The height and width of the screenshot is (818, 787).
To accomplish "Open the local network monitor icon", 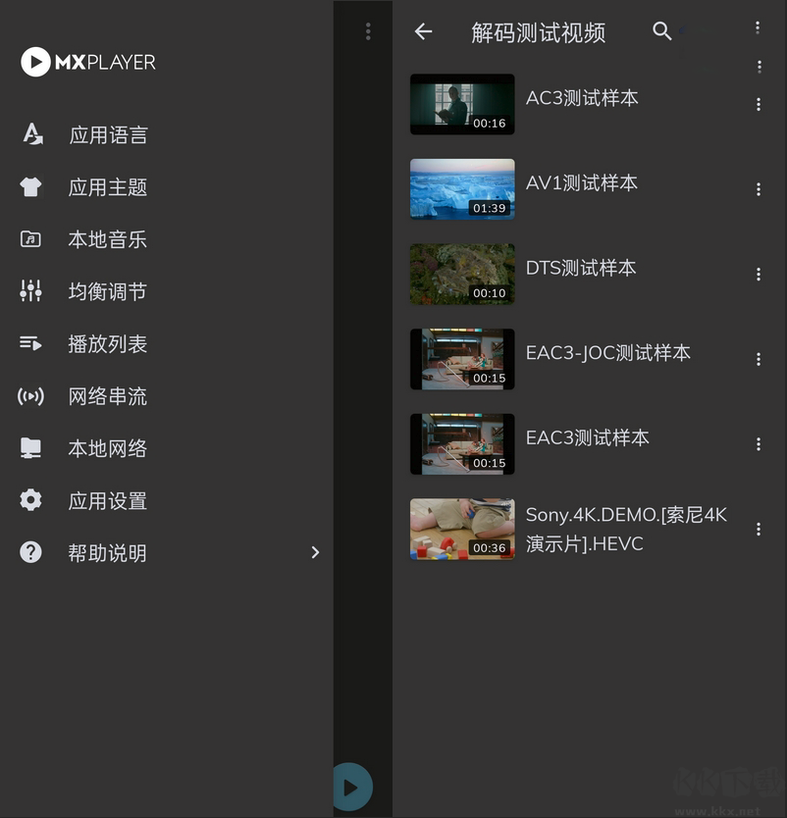I will [x=30, y=448].
